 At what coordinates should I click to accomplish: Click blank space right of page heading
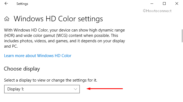point(140,19)
